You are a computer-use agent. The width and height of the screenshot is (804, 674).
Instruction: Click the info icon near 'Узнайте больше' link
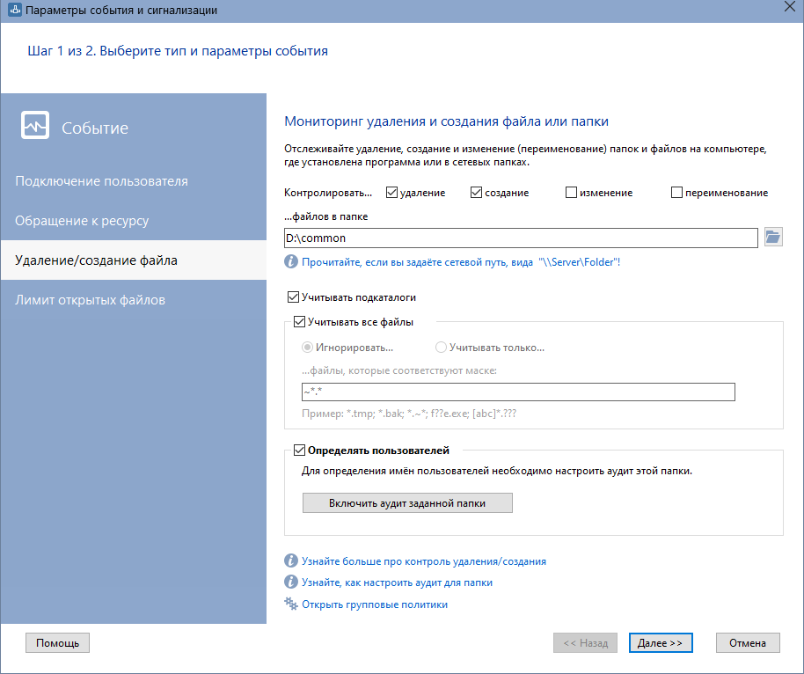[x=290, y=560]
